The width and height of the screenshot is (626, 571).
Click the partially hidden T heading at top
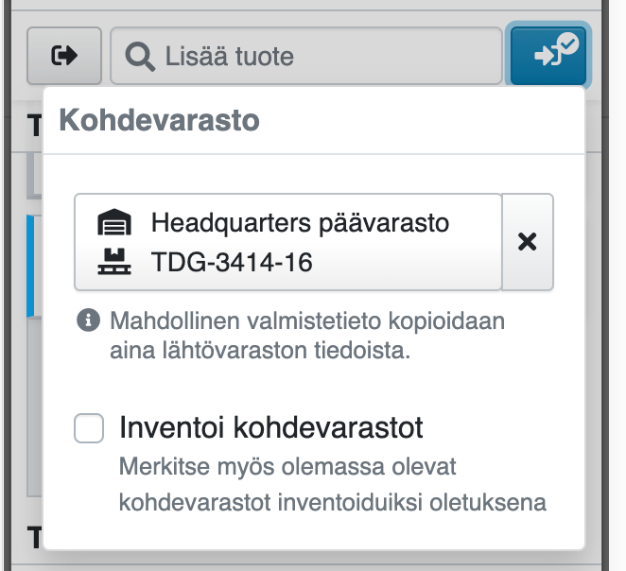34,124
